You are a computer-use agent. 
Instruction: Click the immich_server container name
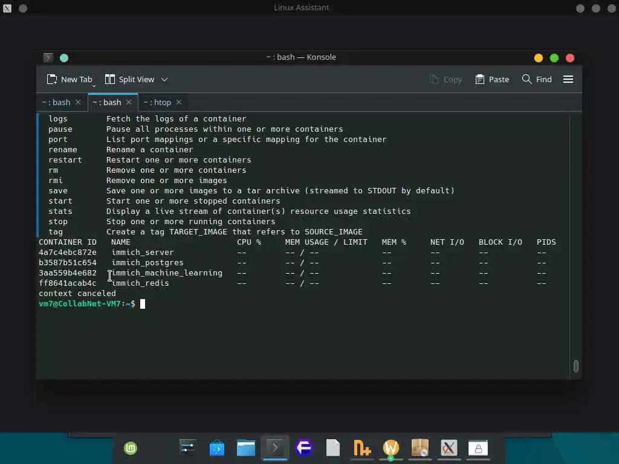click(143, 252)
